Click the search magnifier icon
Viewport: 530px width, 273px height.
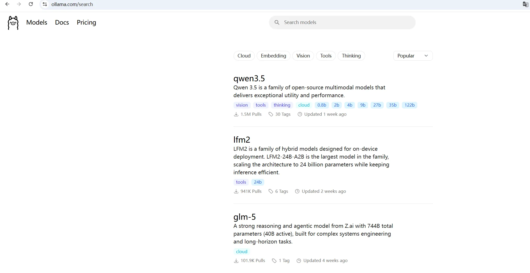[277, 22]
